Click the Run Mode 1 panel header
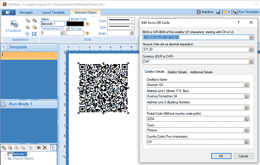 coord(29,104)
